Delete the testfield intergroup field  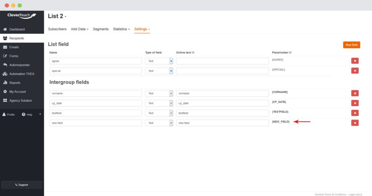[x=355, y=113]
